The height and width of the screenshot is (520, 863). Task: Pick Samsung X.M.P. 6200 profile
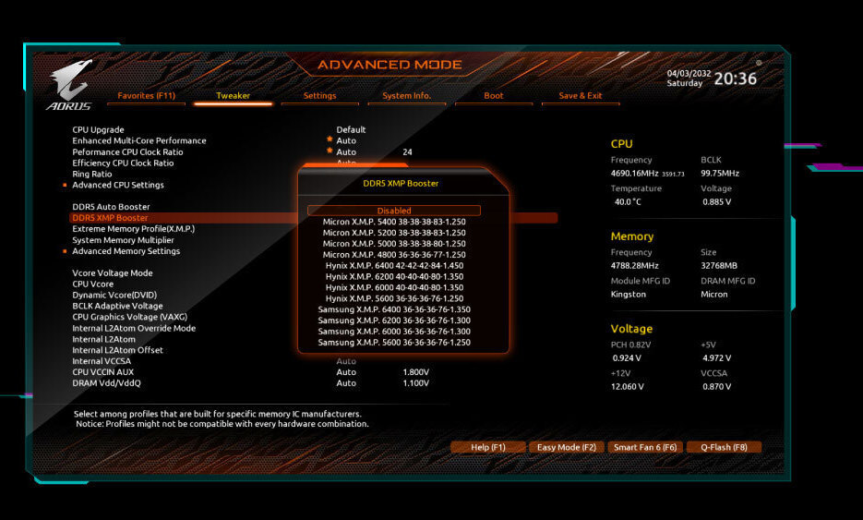pyautogui.click(x=394, y=320)
